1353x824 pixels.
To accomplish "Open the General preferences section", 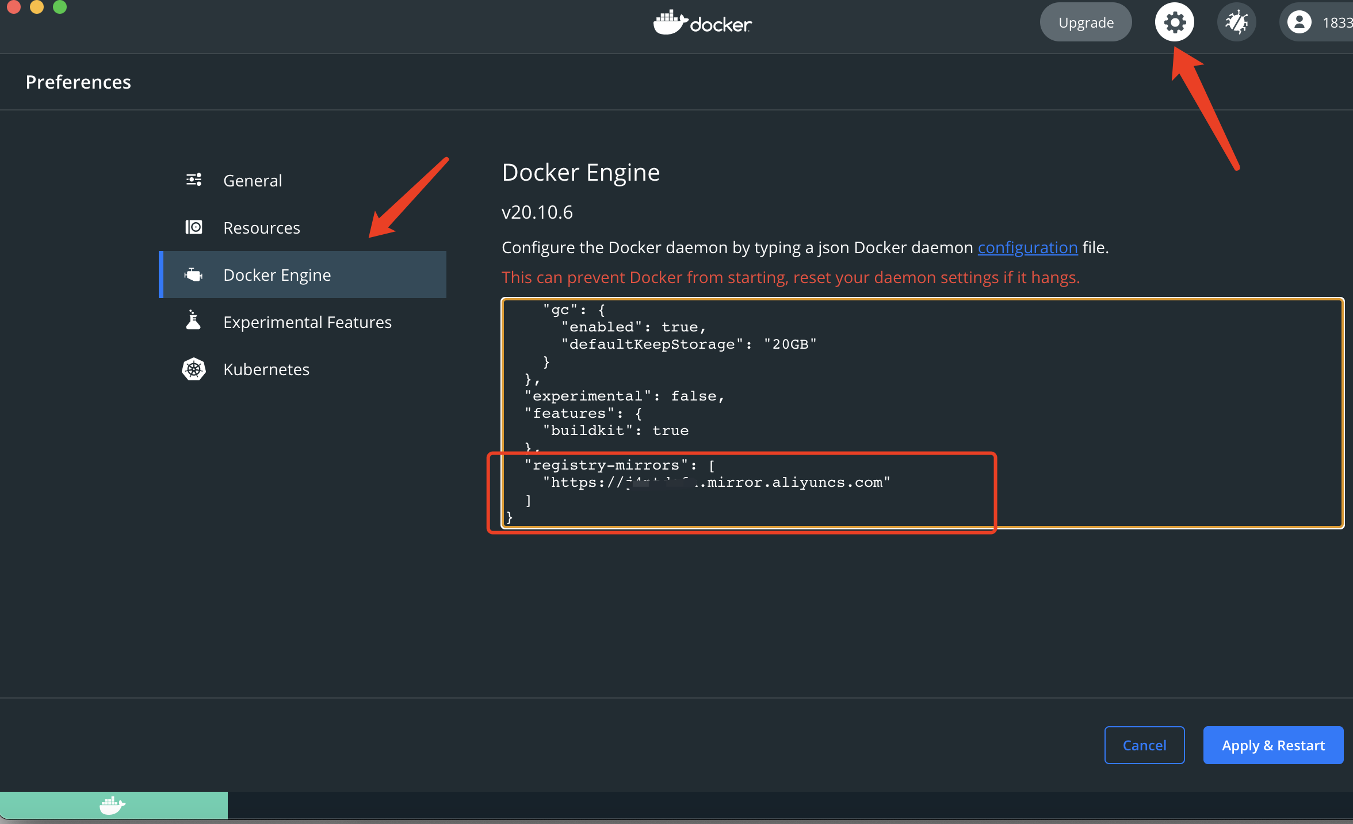I will (x=303, y=180).
